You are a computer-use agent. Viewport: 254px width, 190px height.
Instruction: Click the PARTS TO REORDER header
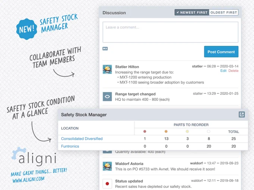pos(191,125)
